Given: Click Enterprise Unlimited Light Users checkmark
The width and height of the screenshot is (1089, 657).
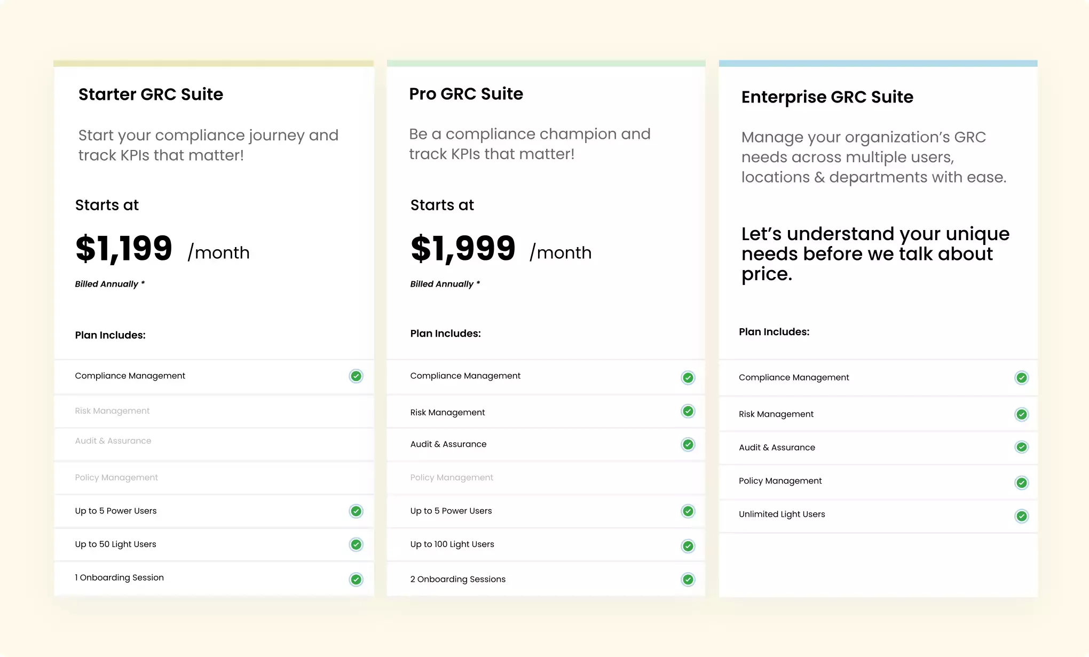Looking at the screenshot, I should (1021, 516).
